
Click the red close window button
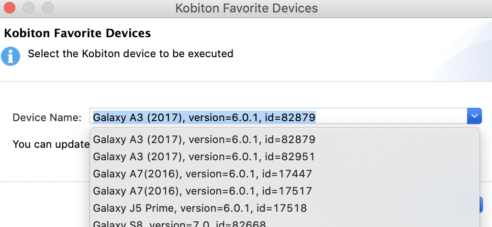pos(10,8)
